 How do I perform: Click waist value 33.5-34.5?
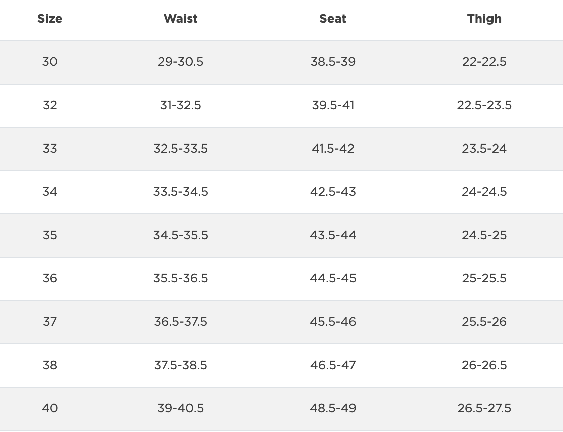pyautogui.click(x=180, y=192)
